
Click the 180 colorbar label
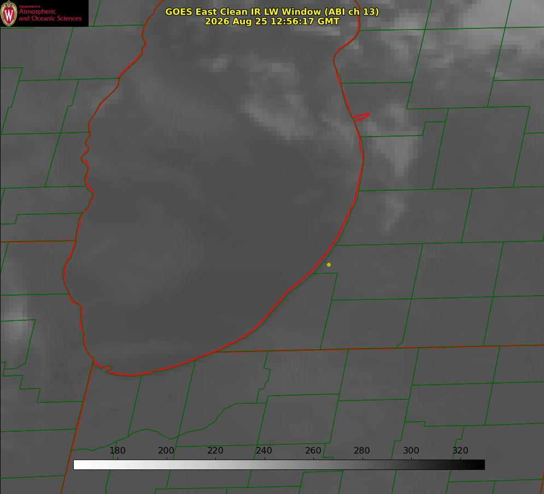(117, 450)
